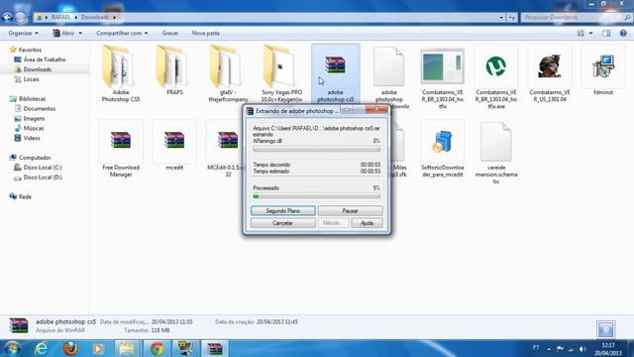The height and width of the screenshot is (357, 634).
Task: Open the Sony Vegas PRO folder
Action: coord(281,73)
